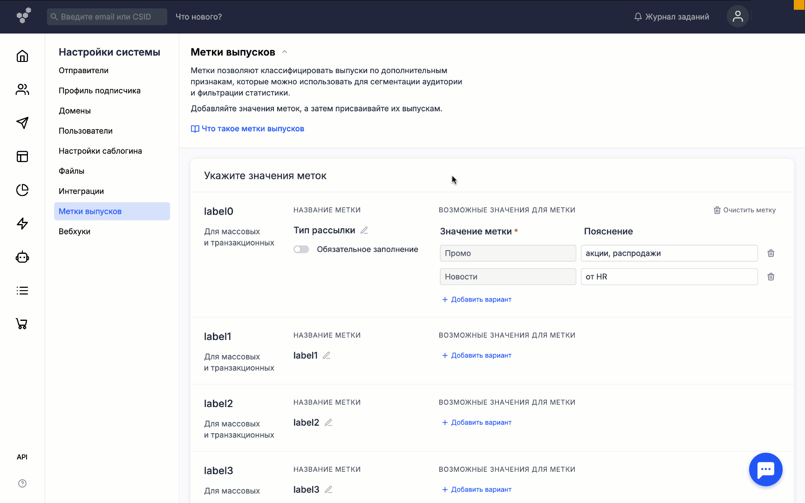Open Журнал заданий notifications
Screen dimensions: 805x503
[x=671, y=17]
